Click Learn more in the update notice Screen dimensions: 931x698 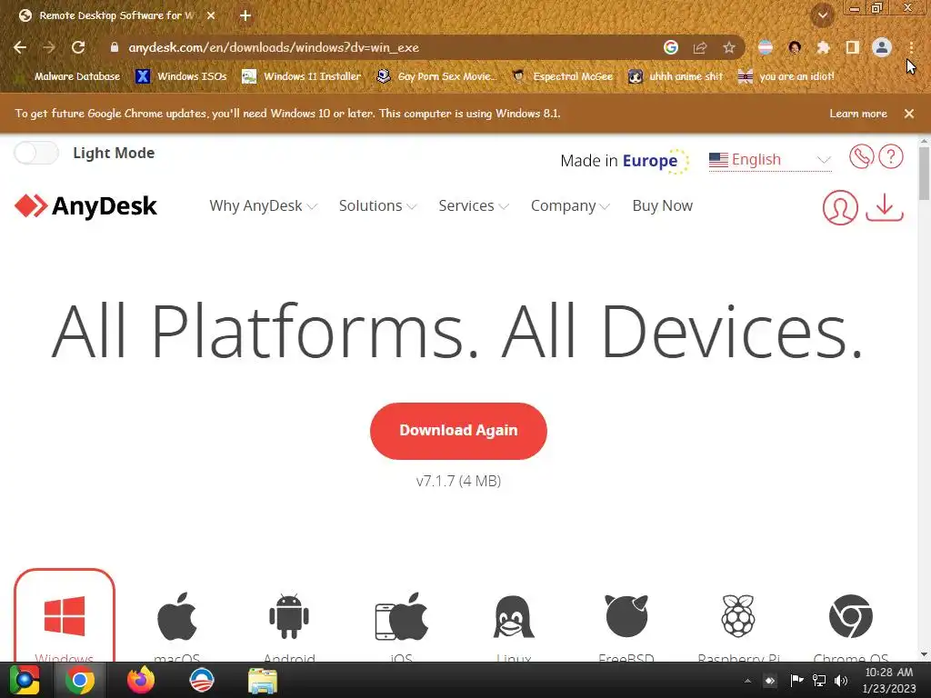(x=858, y=114)
